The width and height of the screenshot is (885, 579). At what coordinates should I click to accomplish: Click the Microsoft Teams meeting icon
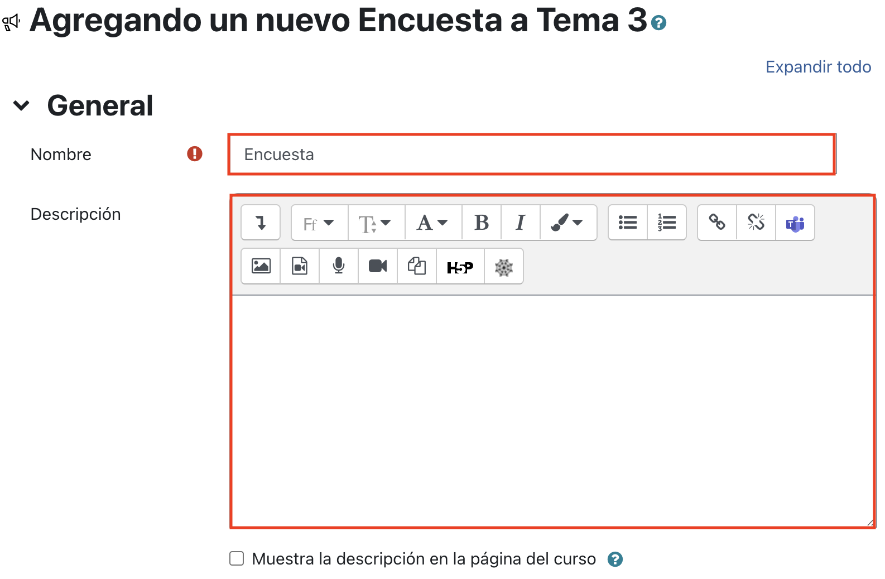click(795, 223)
